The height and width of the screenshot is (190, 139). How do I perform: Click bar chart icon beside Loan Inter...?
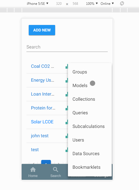(x=67, y=94)
